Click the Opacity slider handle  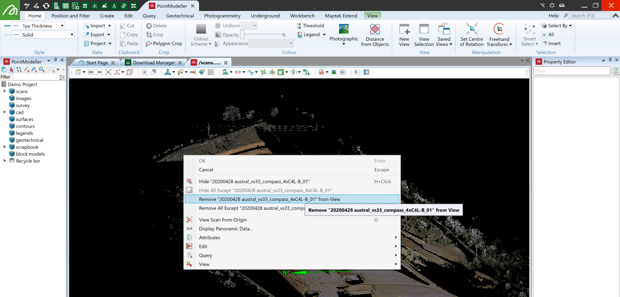[x=242, y=35]
